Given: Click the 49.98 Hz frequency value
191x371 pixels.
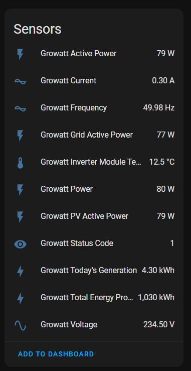Looking at the screenshot, I should click(159, 108).
